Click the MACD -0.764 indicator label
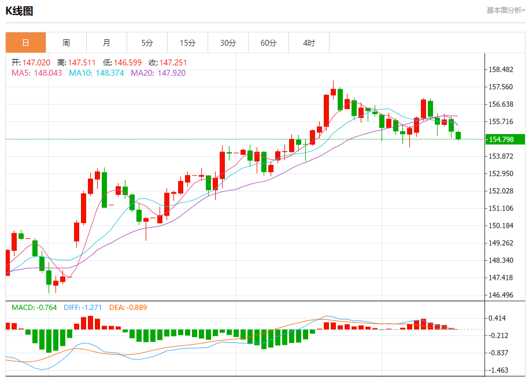 tap(34, 307)
